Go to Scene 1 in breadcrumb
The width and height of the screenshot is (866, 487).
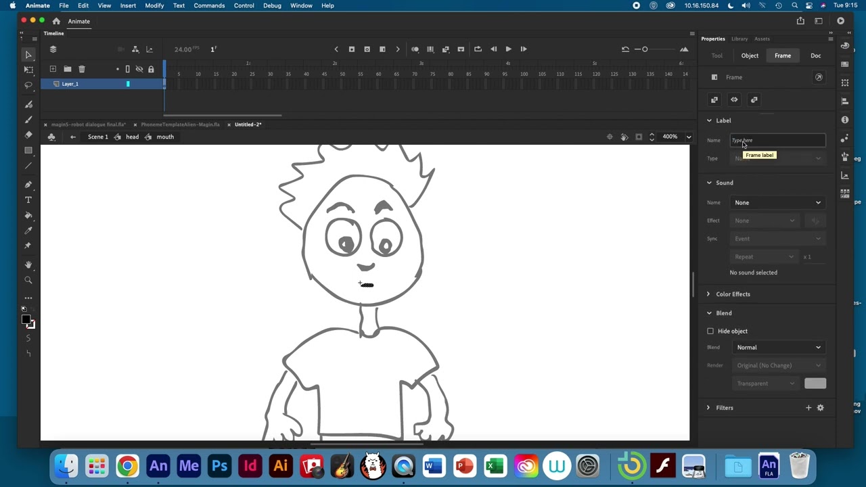(x=97, y=137)
